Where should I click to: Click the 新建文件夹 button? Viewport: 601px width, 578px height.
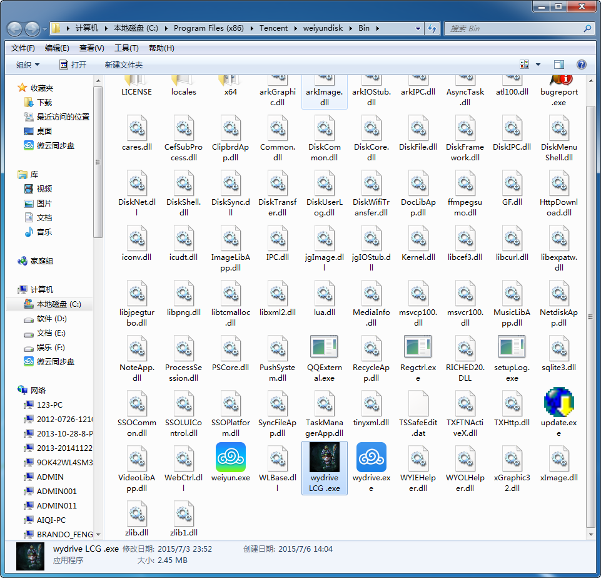[124, 65]
